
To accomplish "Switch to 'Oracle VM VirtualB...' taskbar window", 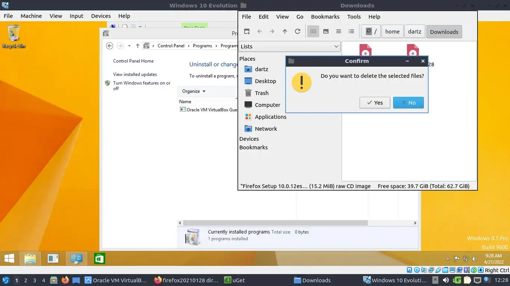I will [x=116, y=280].
